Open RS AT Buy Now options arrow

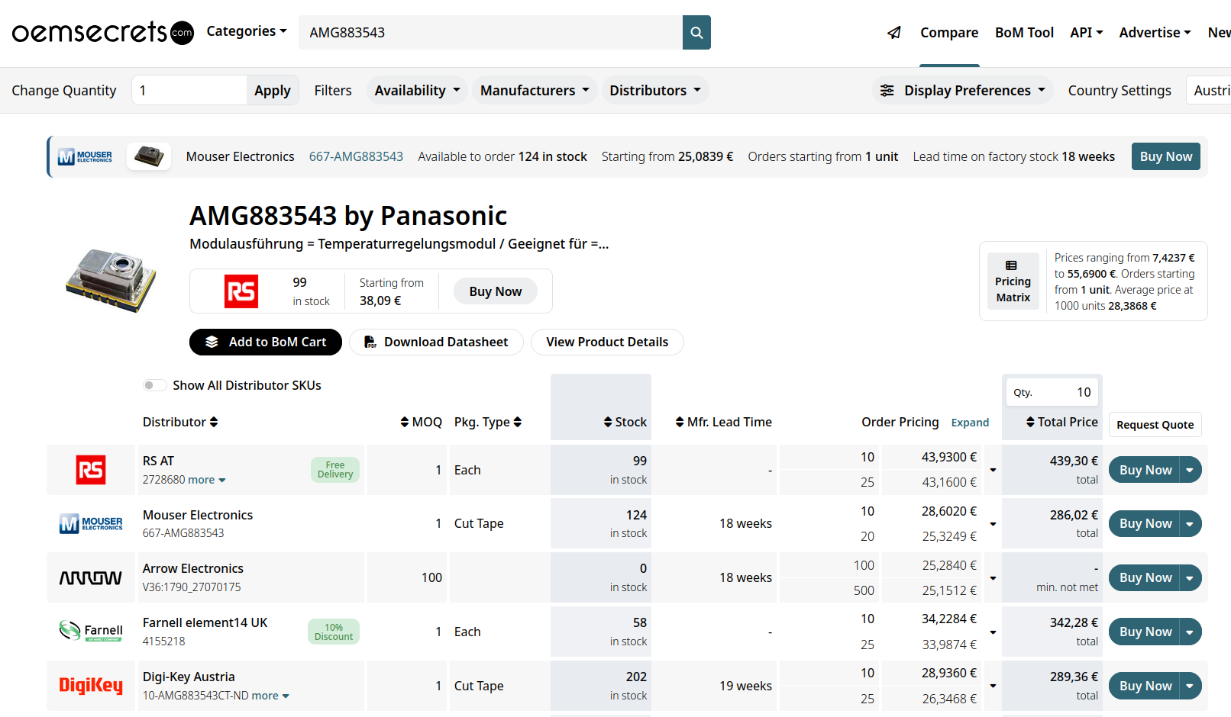1190,470
